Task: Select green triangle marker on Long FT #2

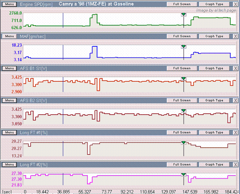Action: (x=184, y=175)
